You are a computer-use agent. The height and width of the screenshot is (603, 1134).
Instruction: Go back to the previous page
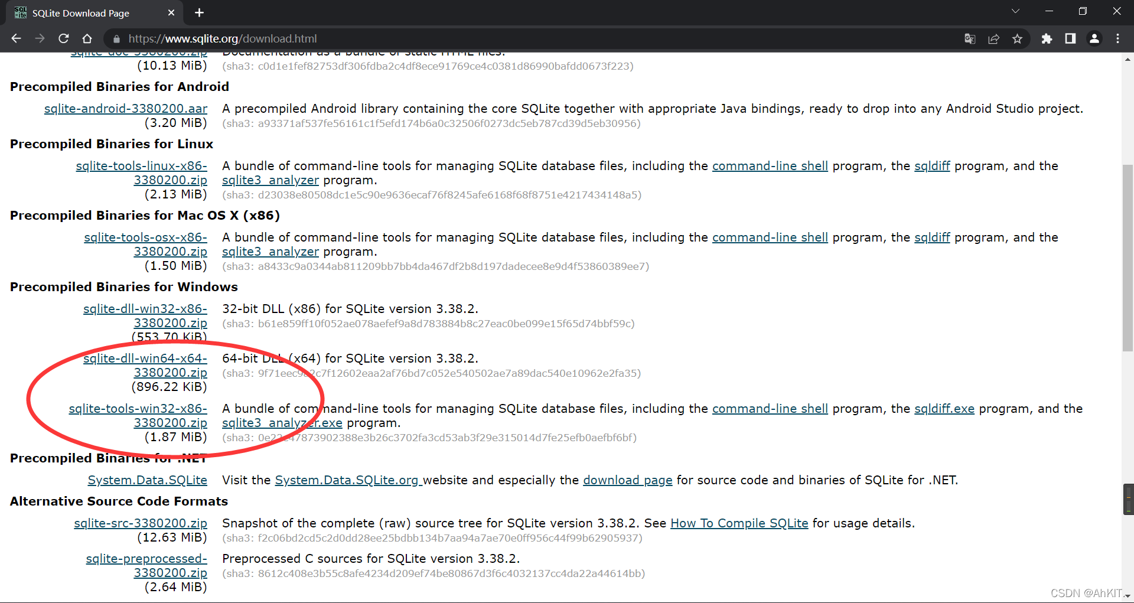pos(16,38)
